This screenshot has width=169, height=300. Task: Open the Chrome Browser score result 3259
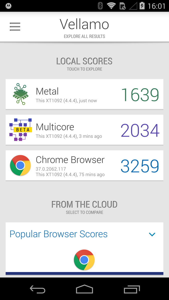[140, 166]
